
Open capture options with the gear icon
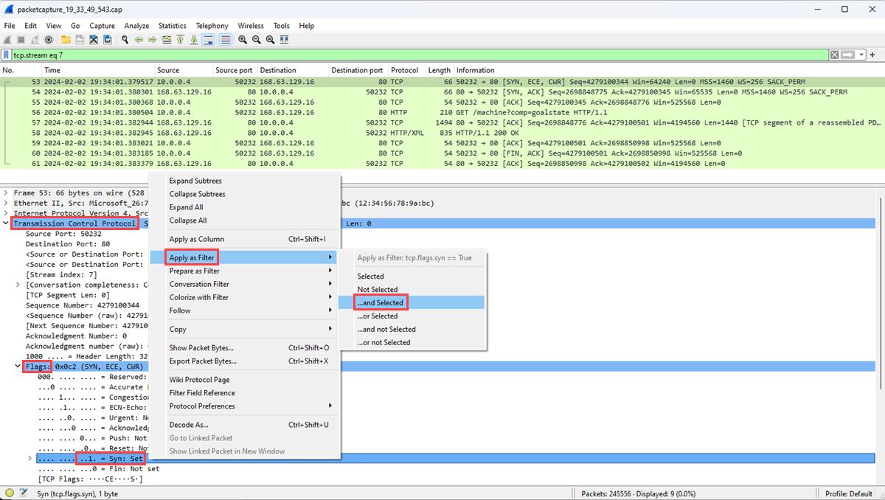48,39
